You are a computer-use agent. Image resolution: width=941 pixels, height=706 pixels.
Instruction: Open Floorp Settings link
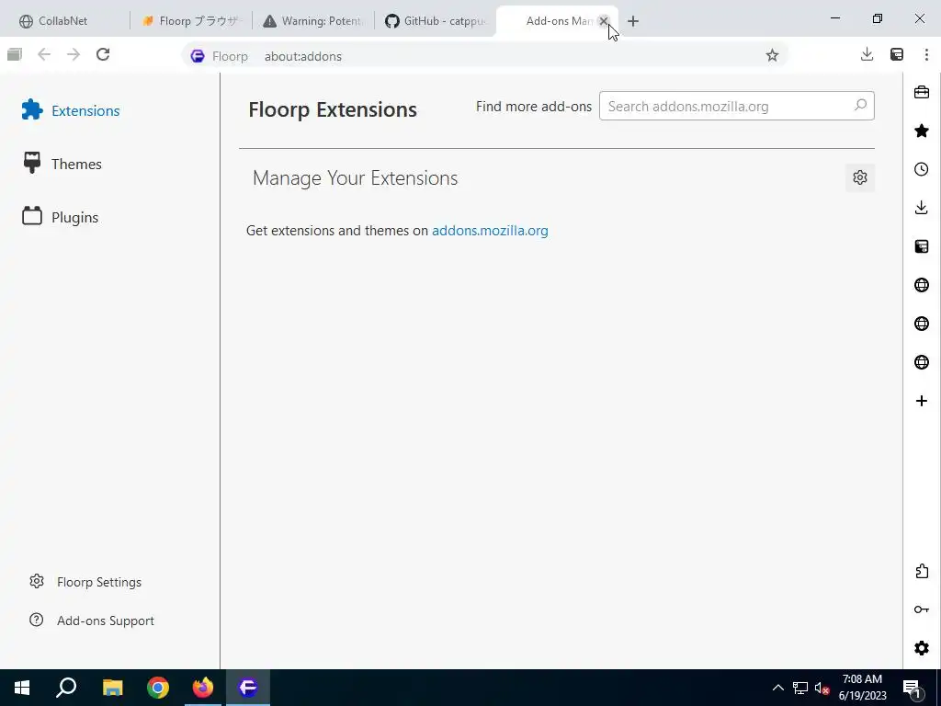[85, 582]
